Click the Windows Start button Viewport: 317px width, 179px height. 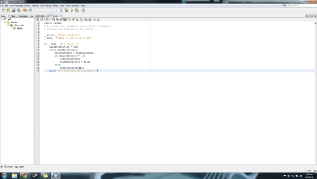click(x=4, y=176)
